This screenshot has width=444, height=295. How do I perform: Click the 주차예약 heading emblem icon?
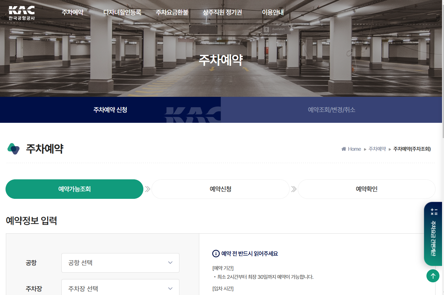(13, 149)
